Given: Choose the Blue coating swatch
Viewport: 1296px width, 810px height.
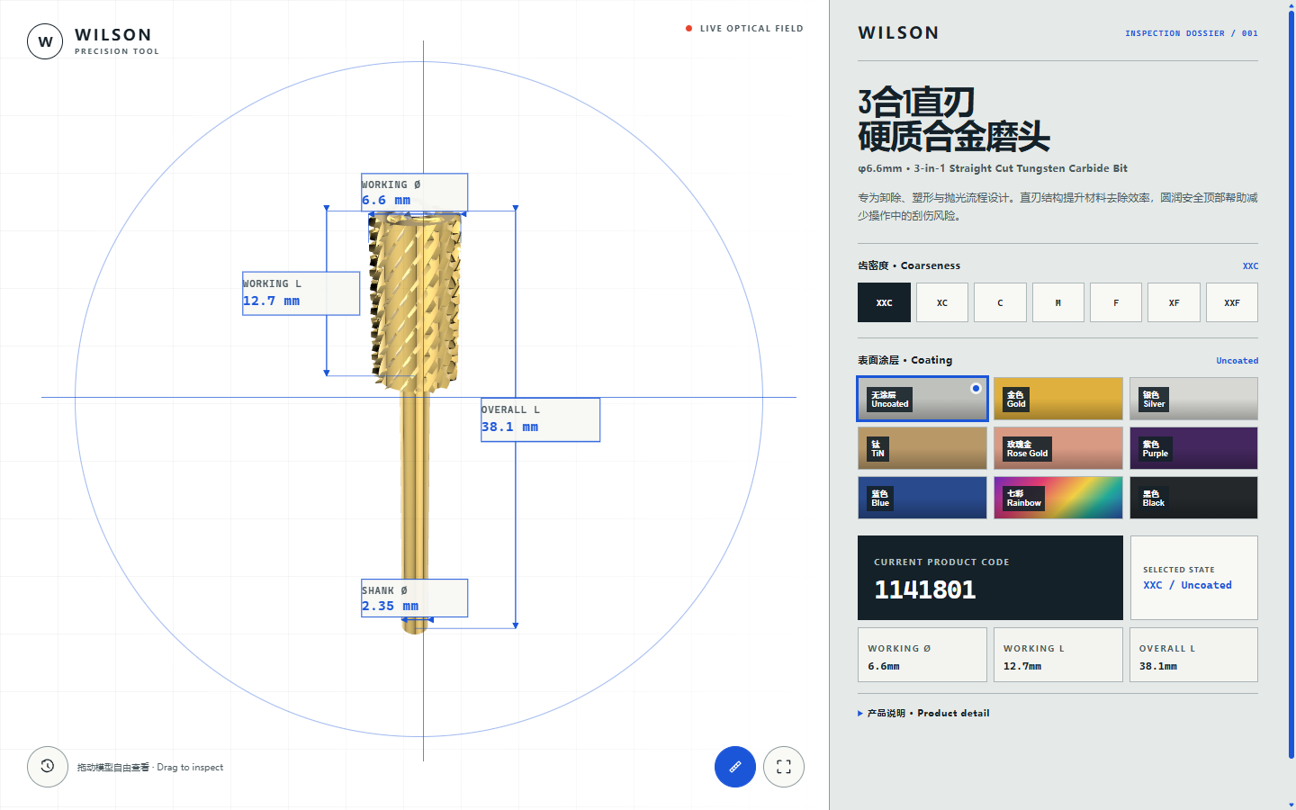Looking at the screenshot, I should 922,498.
